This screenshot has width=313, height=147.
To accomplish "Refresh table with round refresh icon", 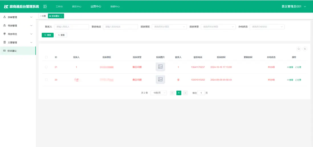I will (305, 49).
